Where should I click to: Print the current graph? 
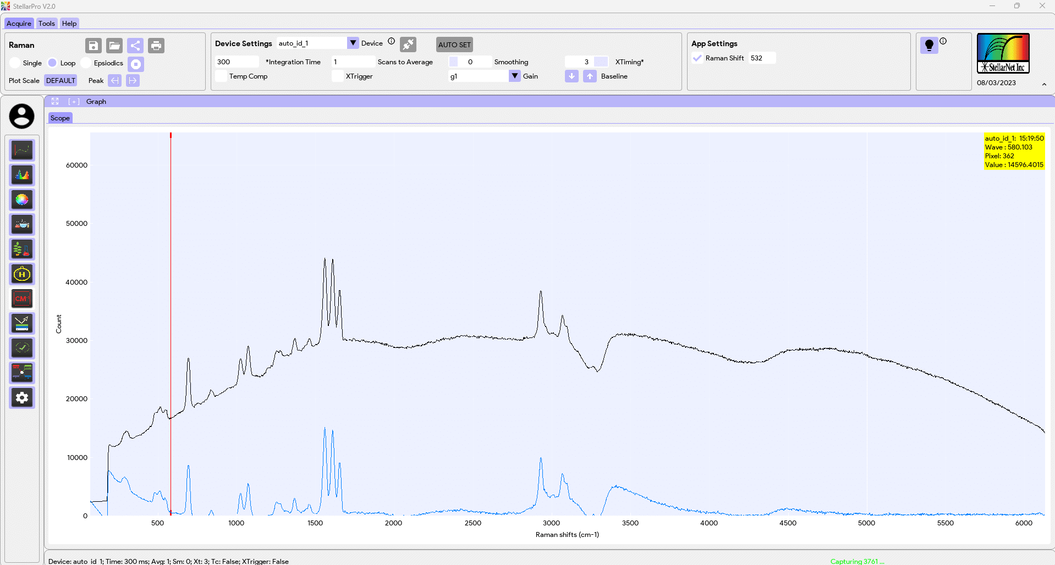156,46
